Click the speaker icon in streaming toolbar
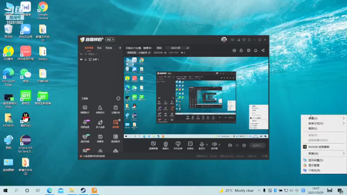The image size is (347, 195). pyautogui.click(x=214, y=144)
